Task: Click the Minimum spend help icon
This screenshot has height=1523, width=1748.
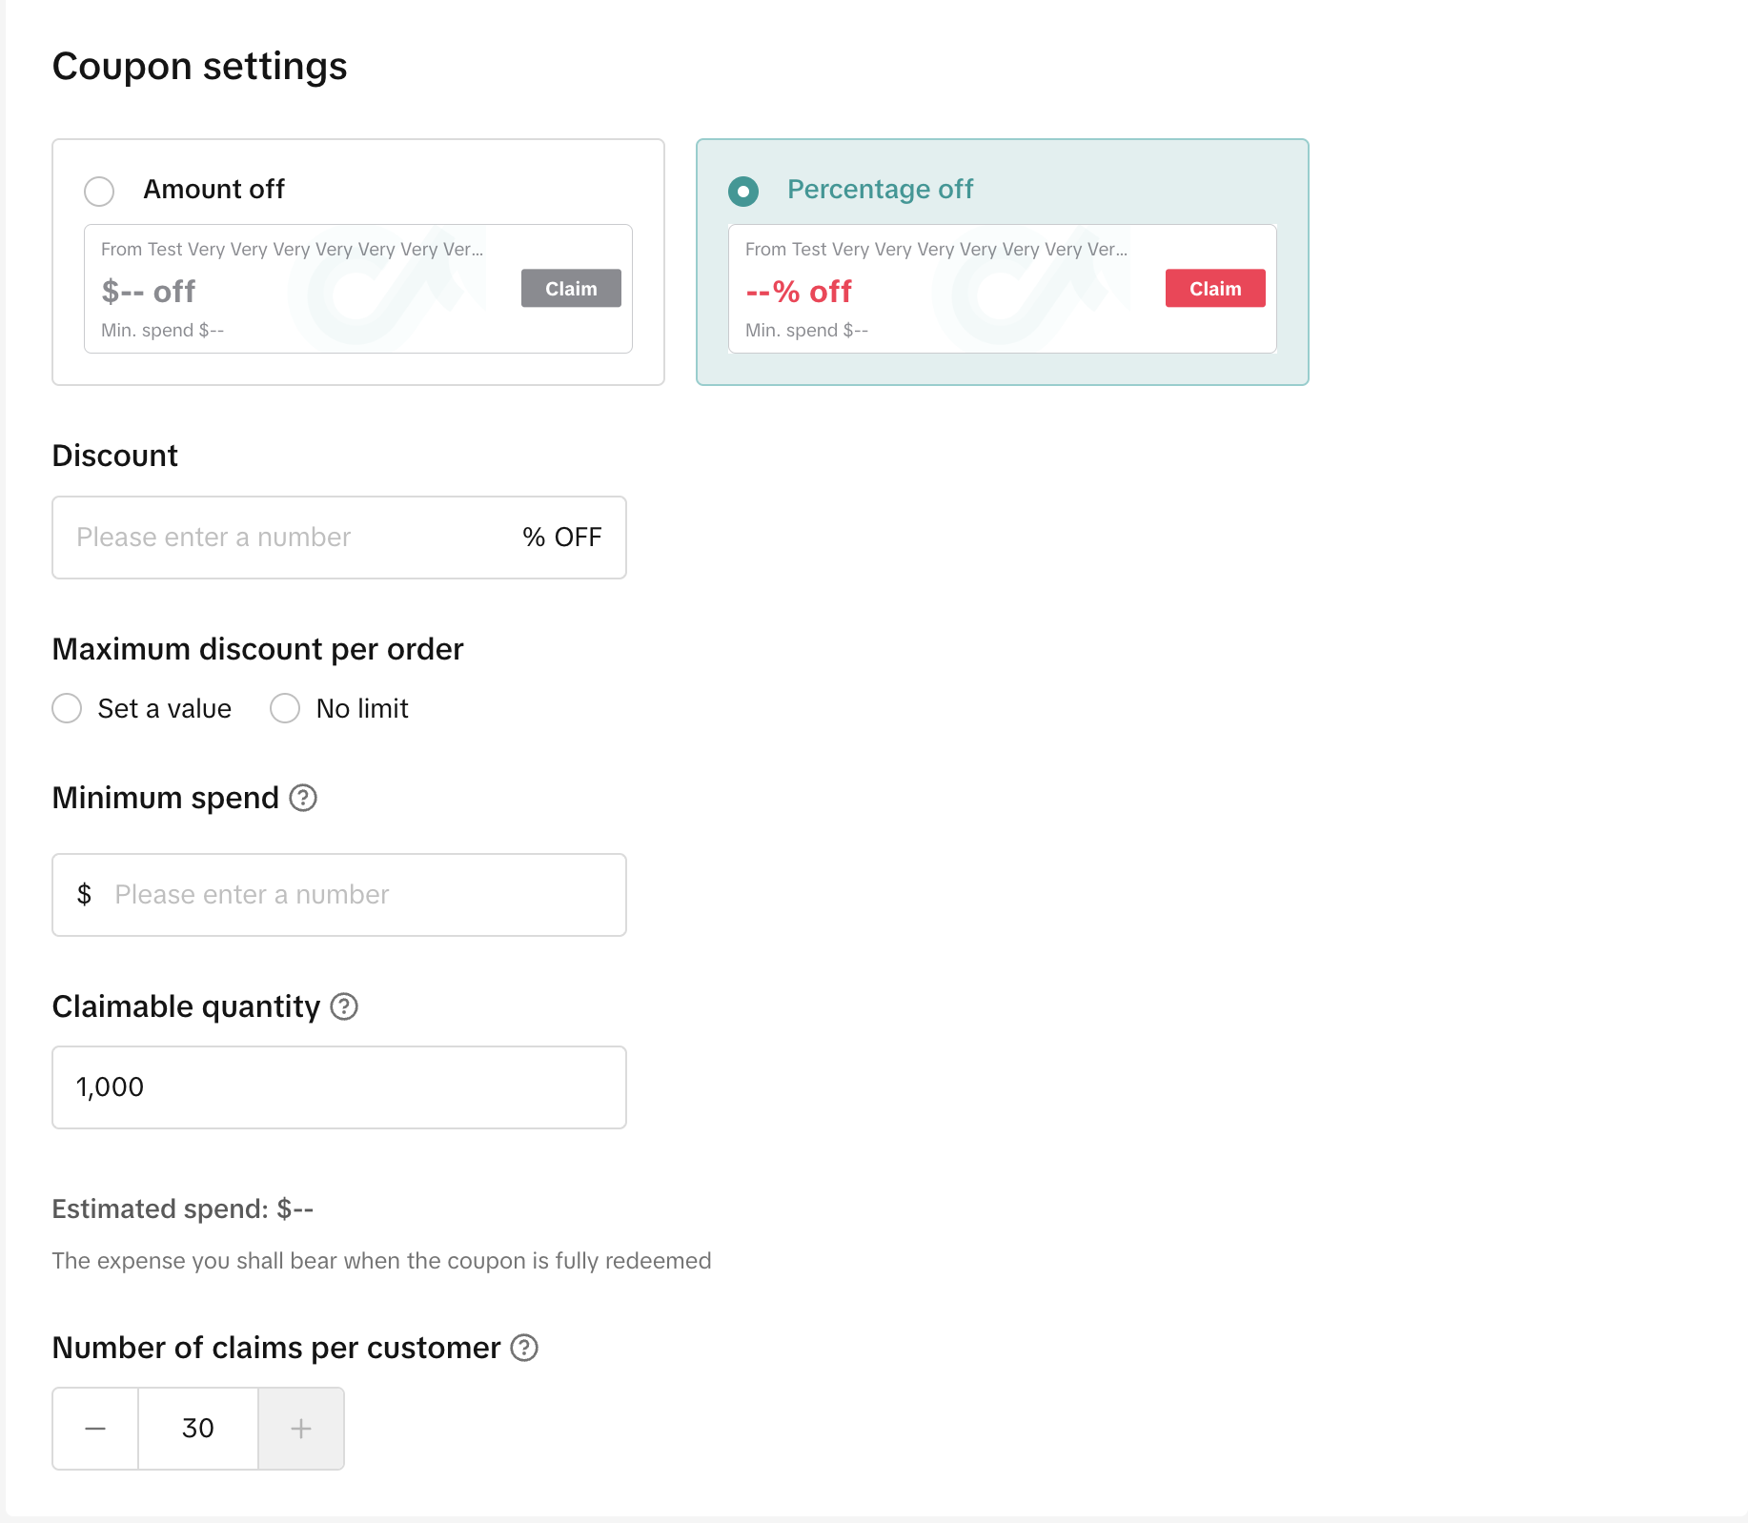Action: (303, 798)
